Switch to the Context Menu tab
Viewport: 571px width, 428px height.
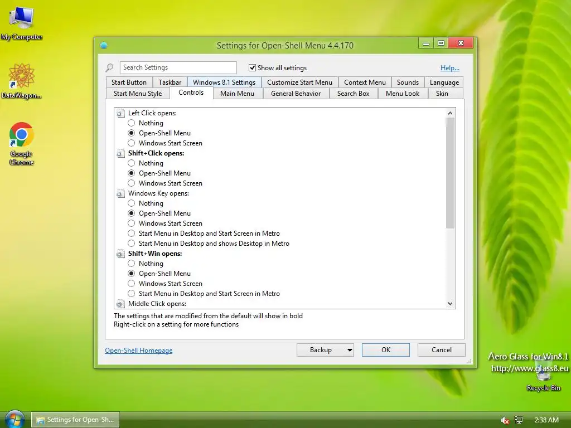[x=365, y=82]
